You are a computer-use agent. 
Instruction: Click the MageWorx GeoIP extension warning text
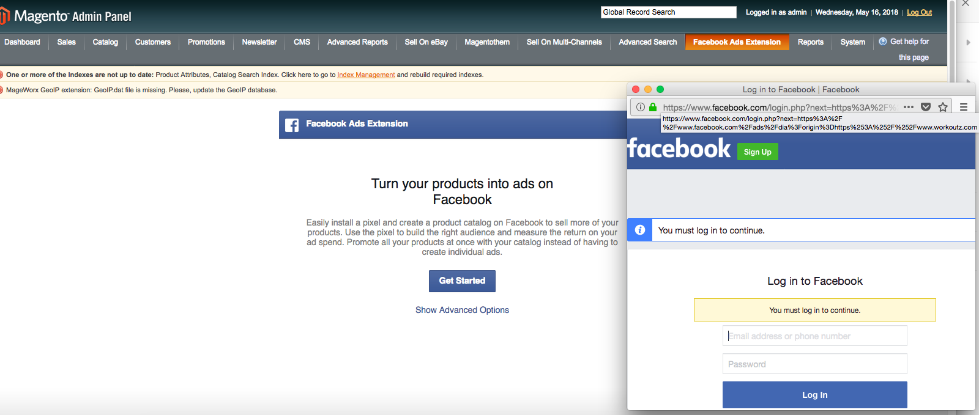(x=141, y=90)
